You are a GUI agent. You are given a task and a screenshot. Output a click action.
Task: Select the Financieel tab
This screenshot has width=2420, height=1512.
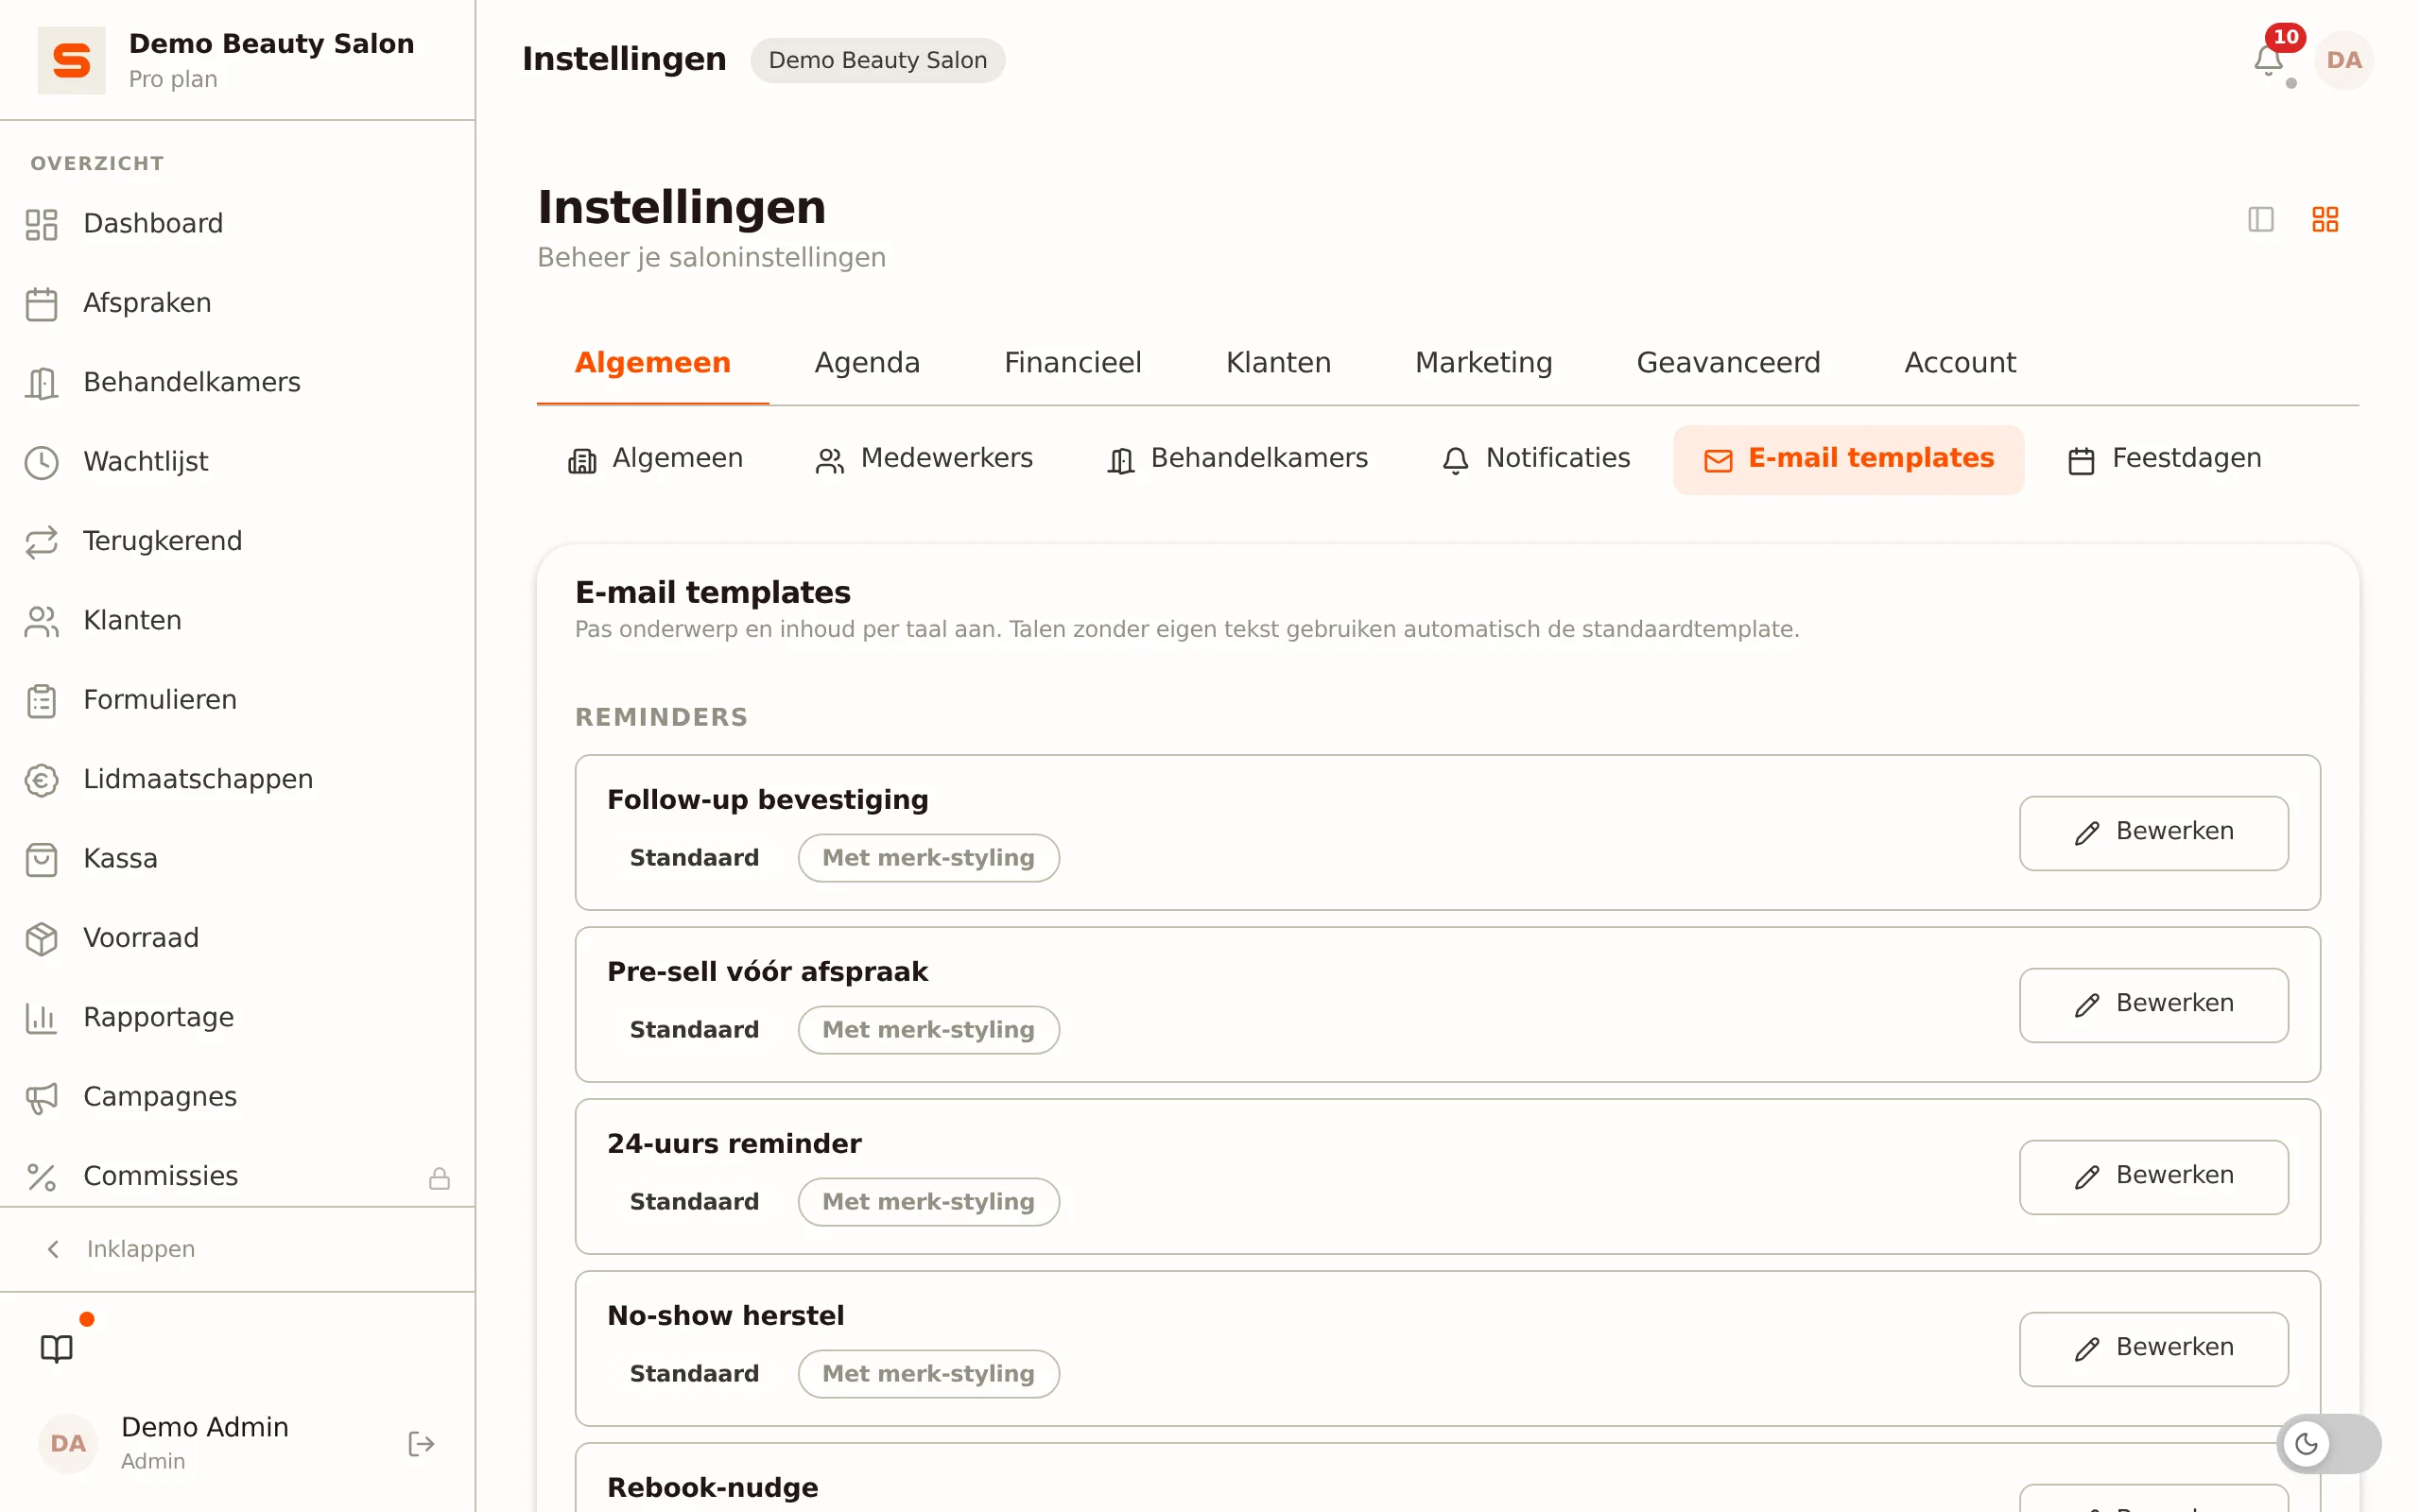coord(1072,362)
